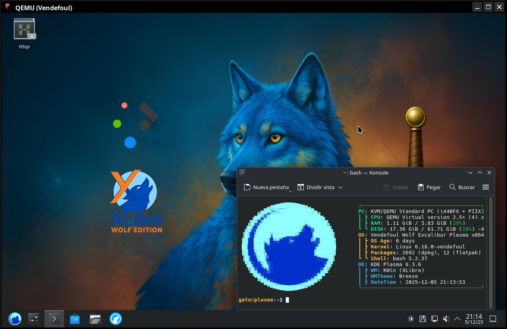Image resolution: width=507 pixels, height=329 pixels.
Task: Click the DE: KDE Plasma 6.3.6 line
Action: click(x=389, y=264)
